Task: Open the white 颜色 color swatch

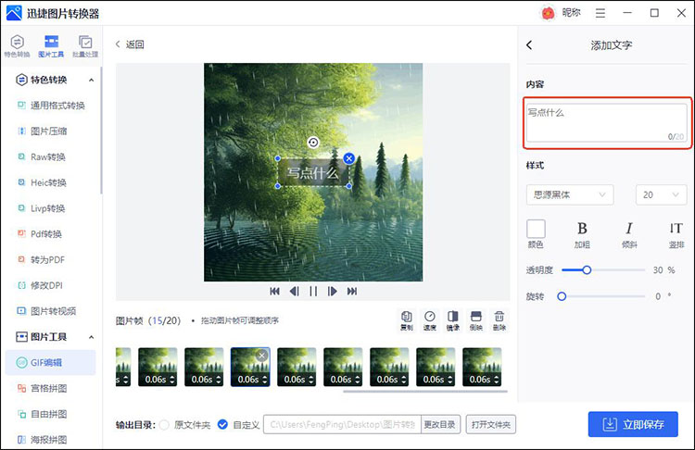Action: [536, 229]
